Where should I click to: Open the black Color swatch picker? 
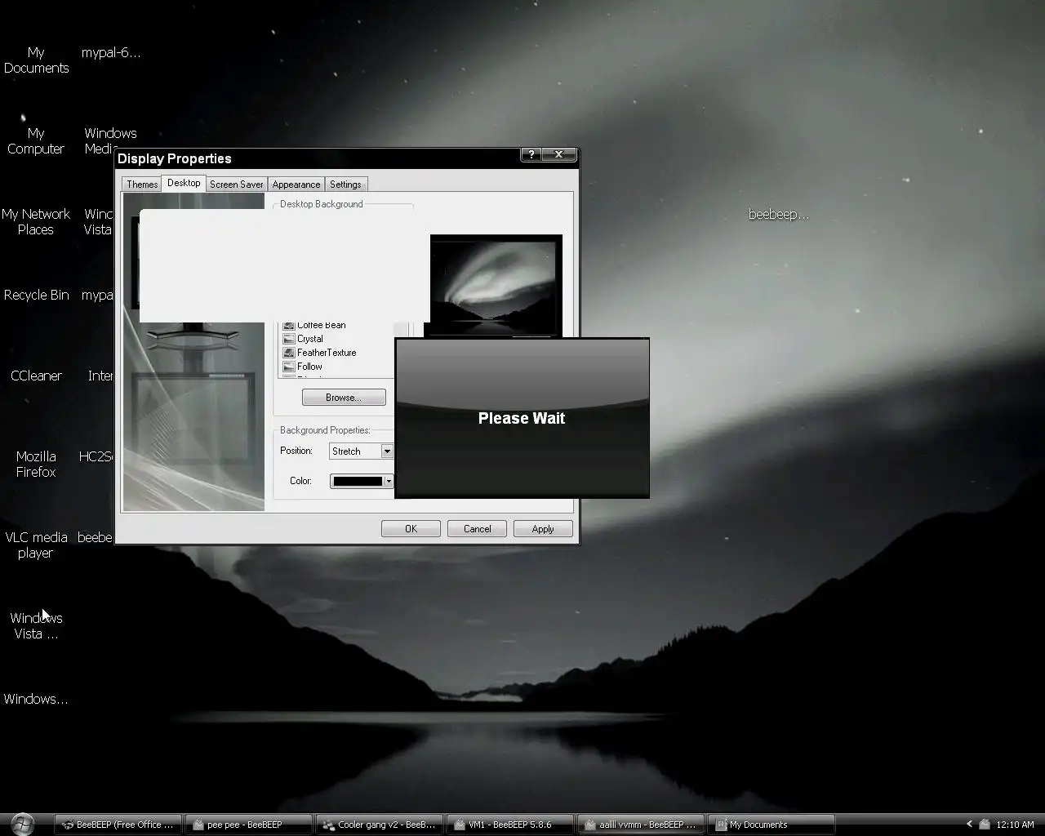[362, 481]
